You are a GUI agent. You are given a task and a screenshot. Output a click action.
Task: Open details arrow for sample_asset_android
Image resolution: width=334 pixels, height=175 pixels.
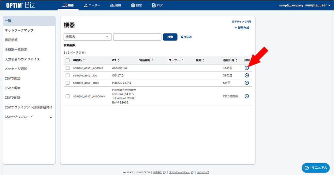247,68
